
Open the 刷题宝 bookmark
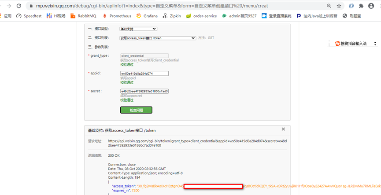pyautogui.click(x=352, y=16)
